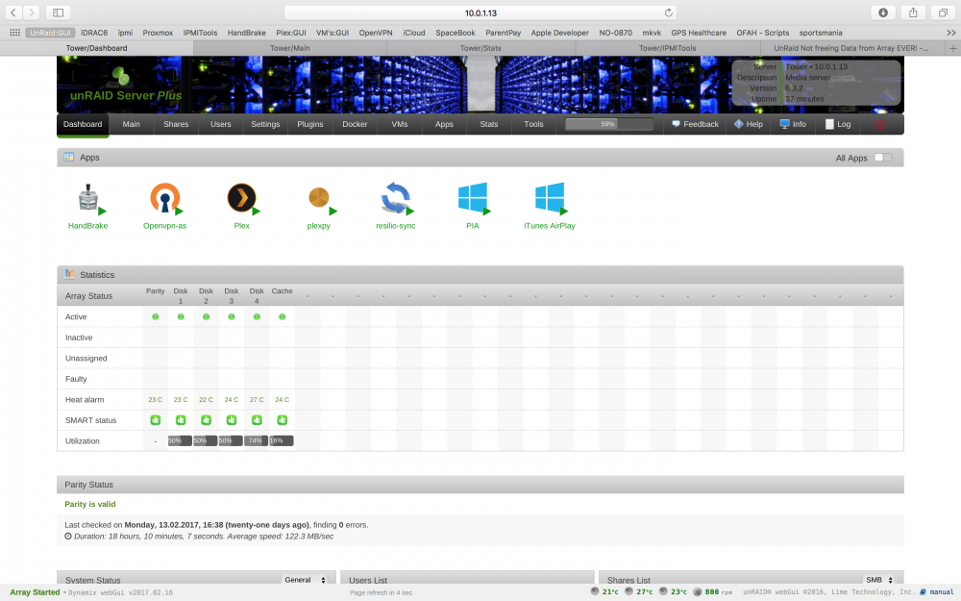The height and width of the screenshot is (601, 961).
Task: Click the Cache SMART status icon
Action: [x=282, y=420]
